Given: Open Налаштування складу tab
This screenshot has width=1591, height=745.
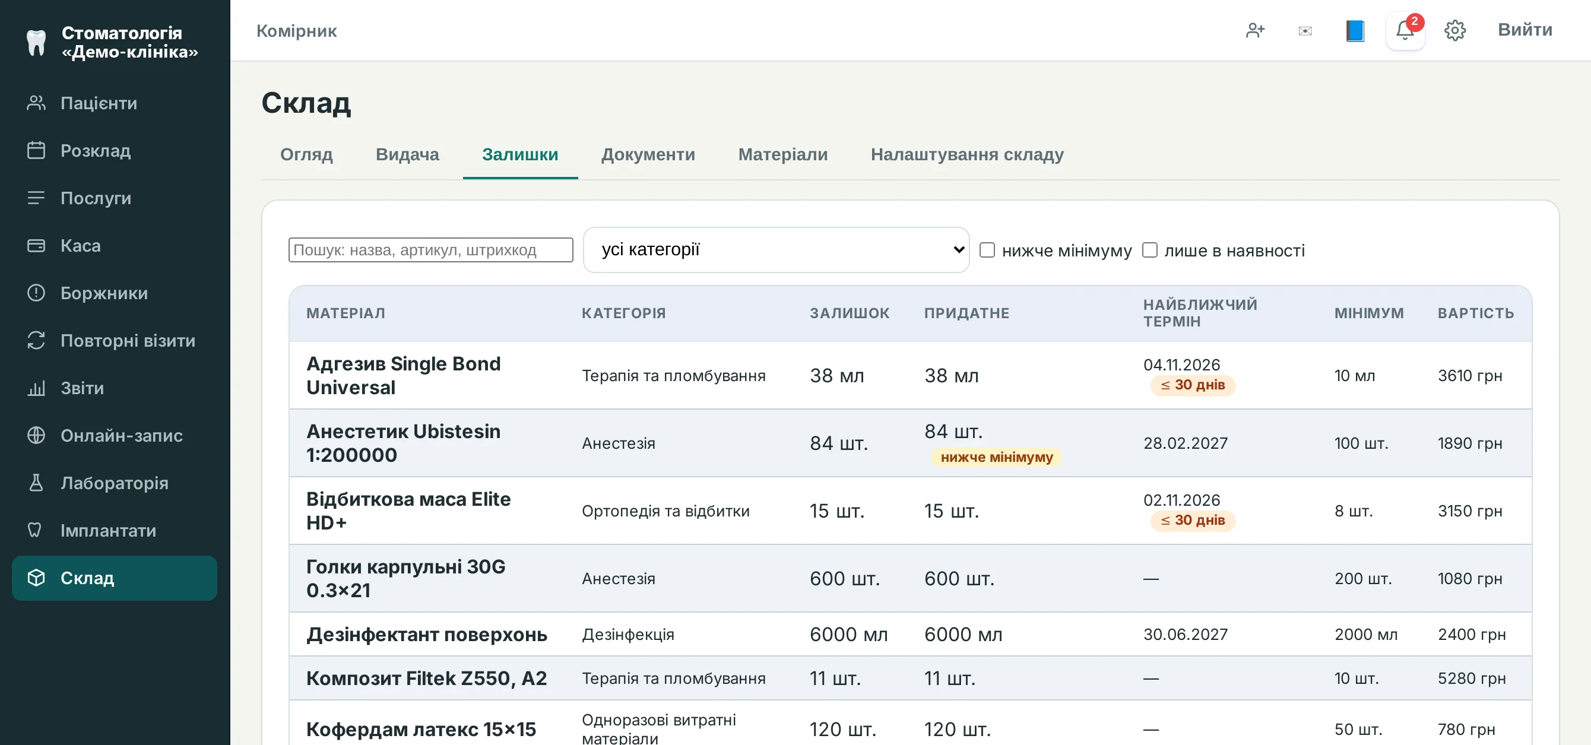Looking at the screenshot, I should coord(966,154).
